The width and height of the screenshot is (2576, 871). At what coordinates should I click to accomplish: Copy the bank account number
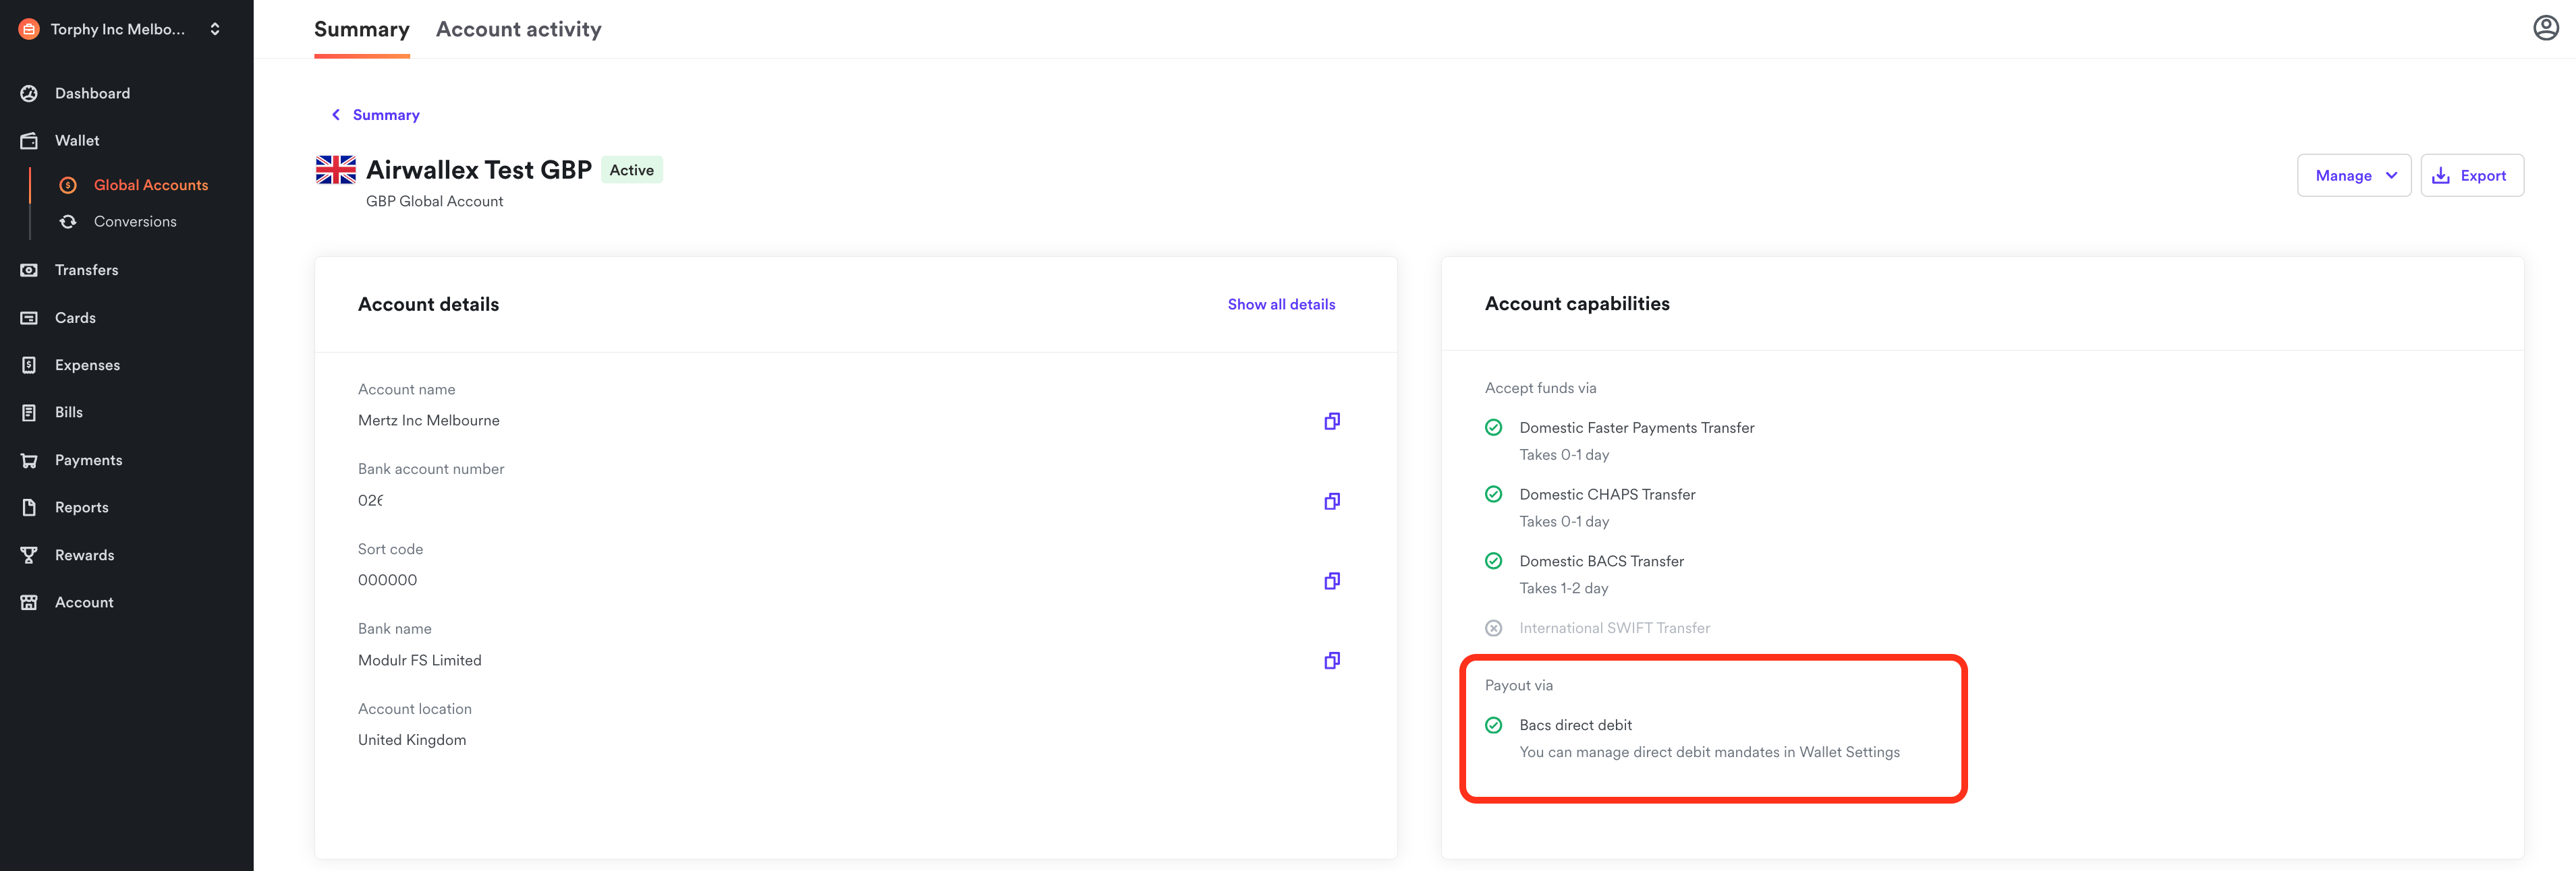coord(1331,500)
